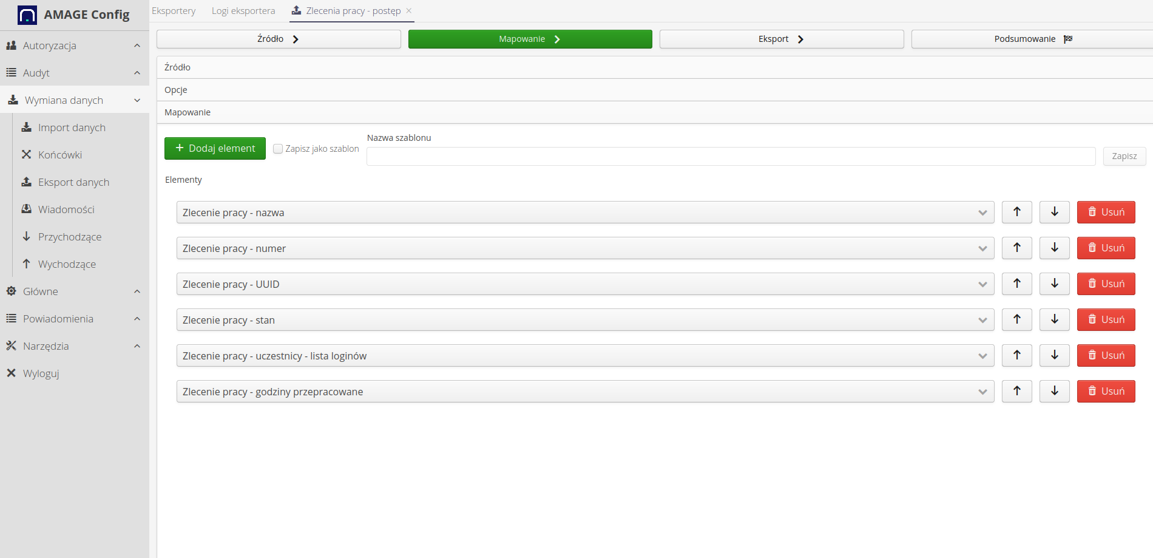Go to the Eksport wizard step
Viewport: 1153px width, 558px height.
781,39
